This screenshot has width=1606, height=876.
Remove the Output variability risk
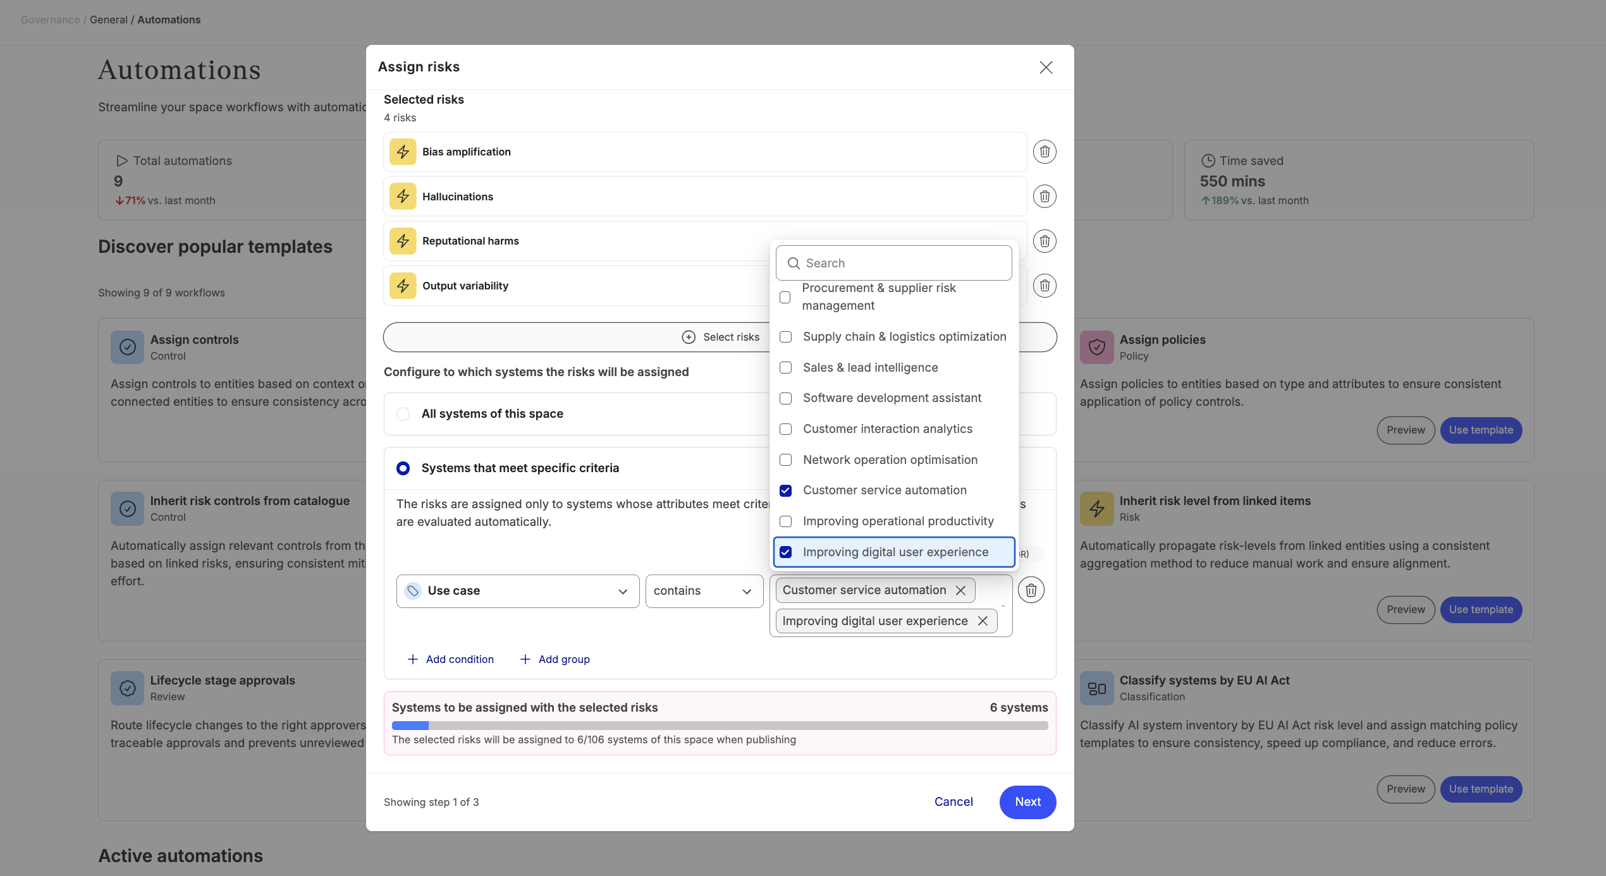pyautogui.click(x=1045, y=286)
